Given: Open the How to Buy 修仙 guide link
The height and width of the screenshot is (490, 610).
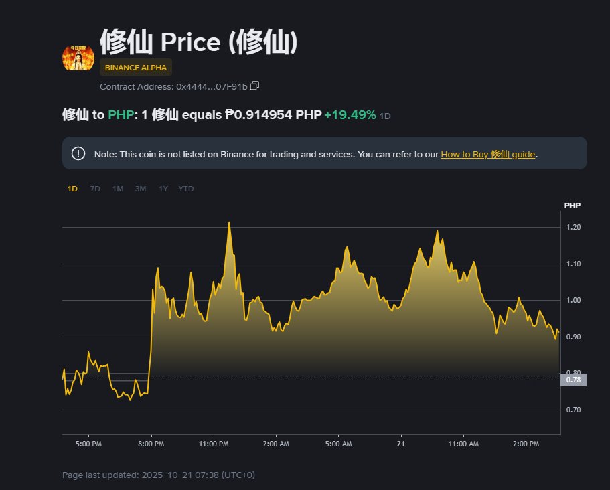Looking at the screenshot, I should coord(488,155).
